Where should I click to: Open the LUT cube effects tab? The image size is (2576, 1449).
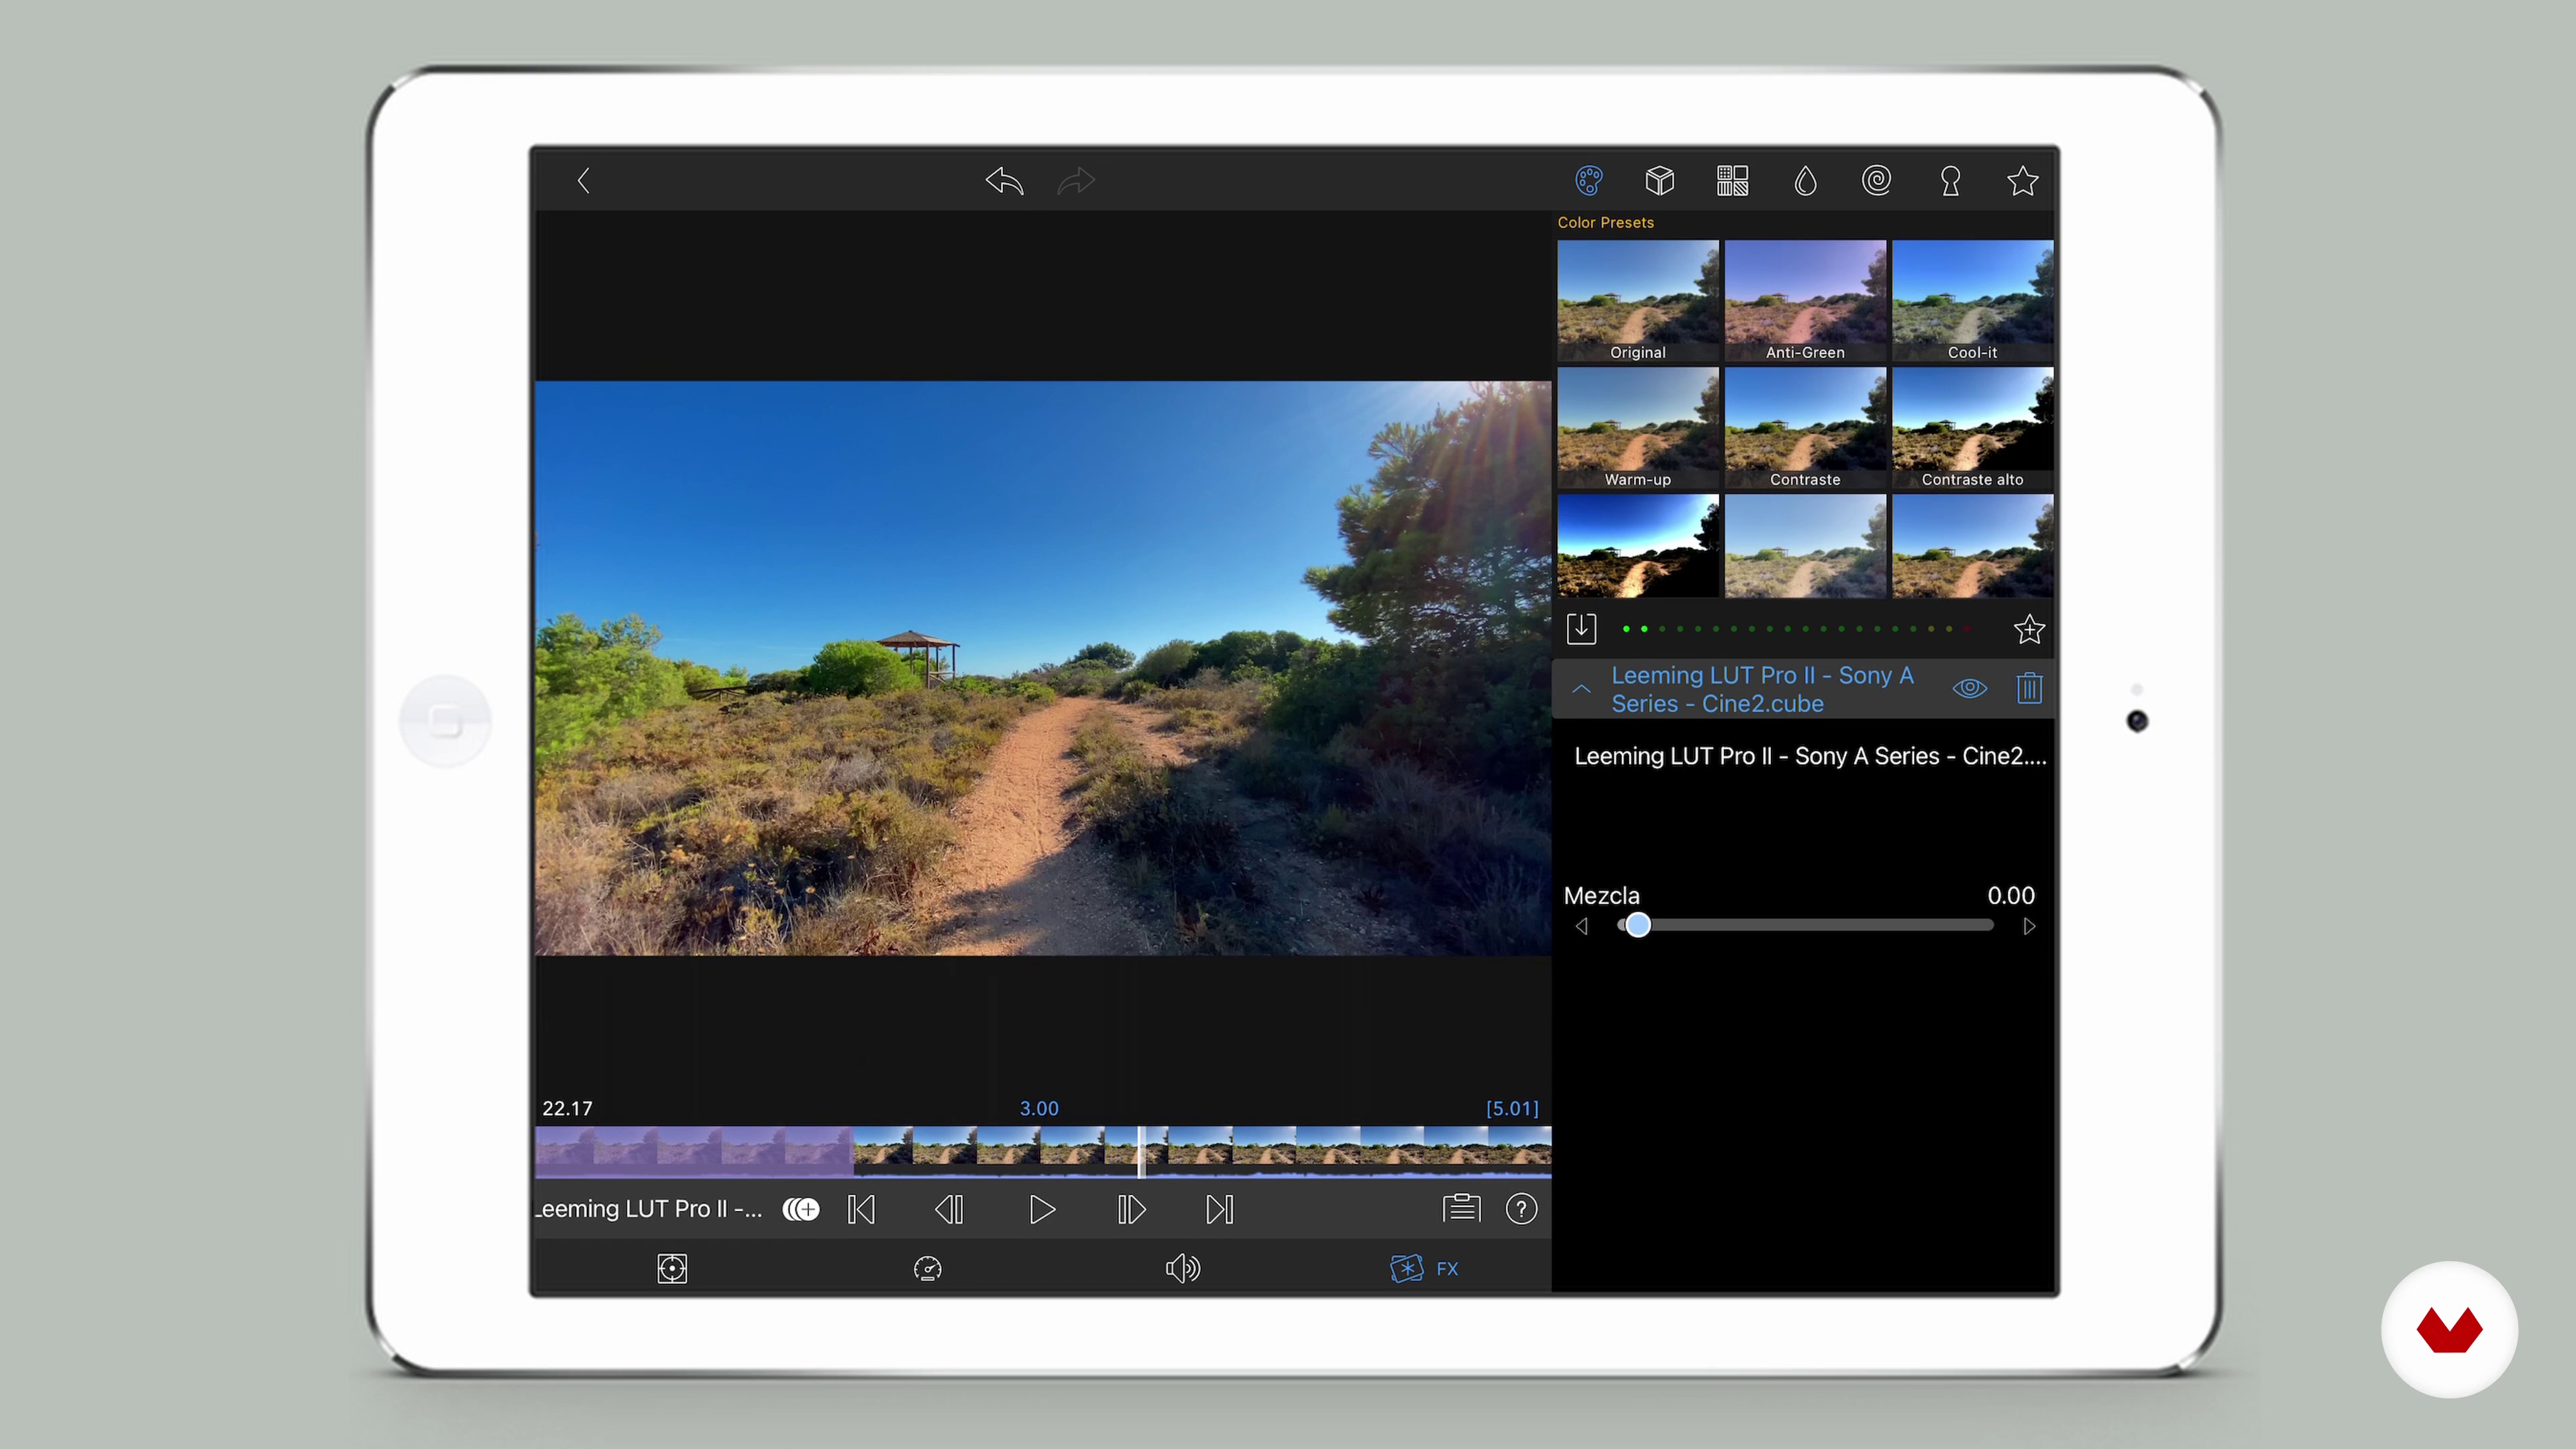(x=1660, y=181)
